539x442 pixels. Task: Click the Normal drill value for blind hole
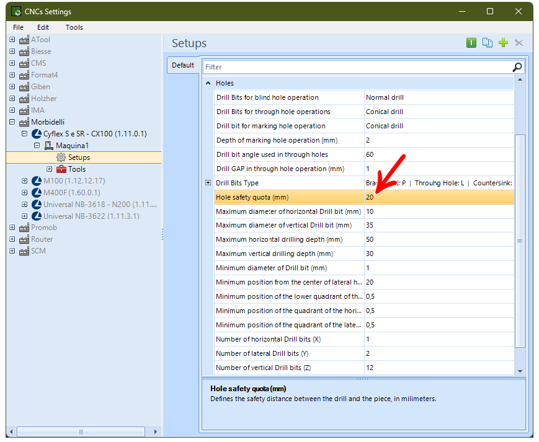coord(439,97)
